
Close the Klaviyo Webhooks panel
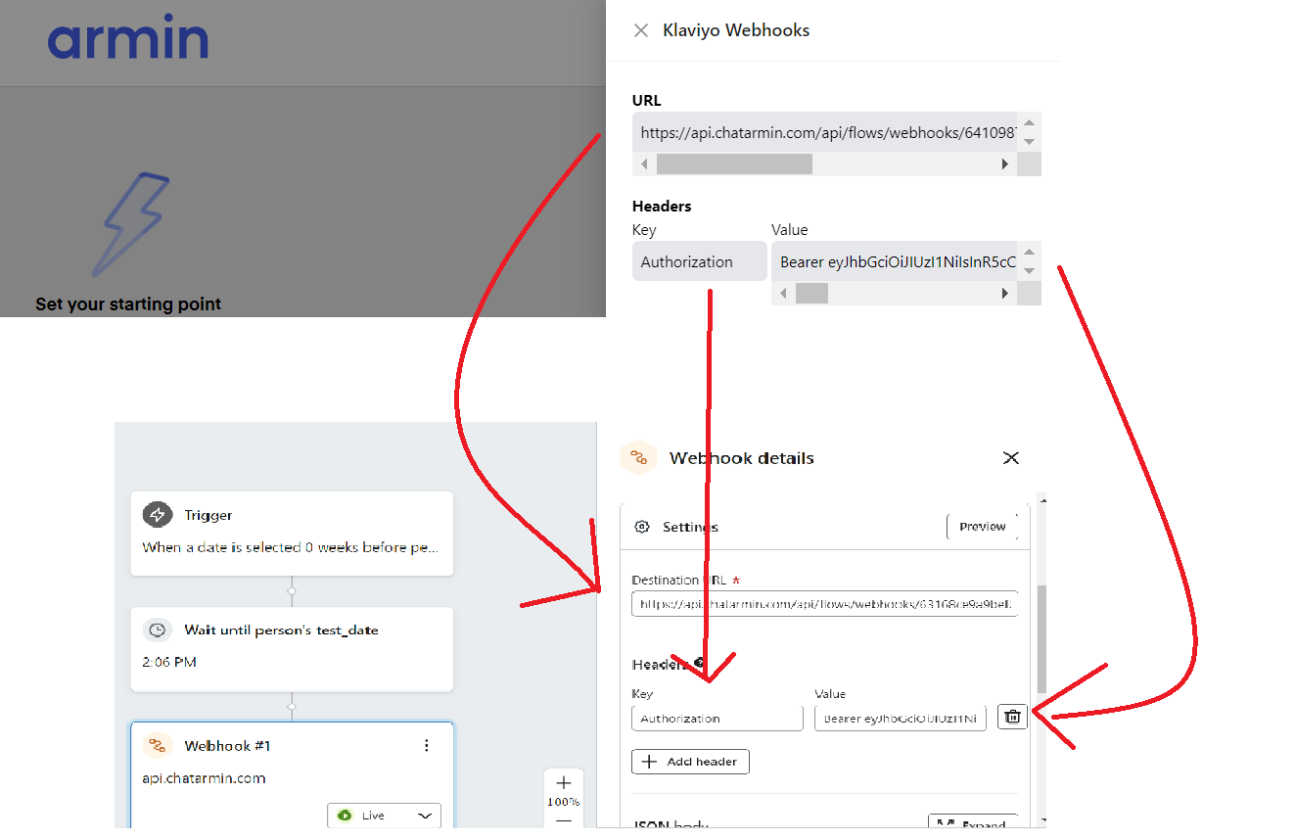click(641, 30)
